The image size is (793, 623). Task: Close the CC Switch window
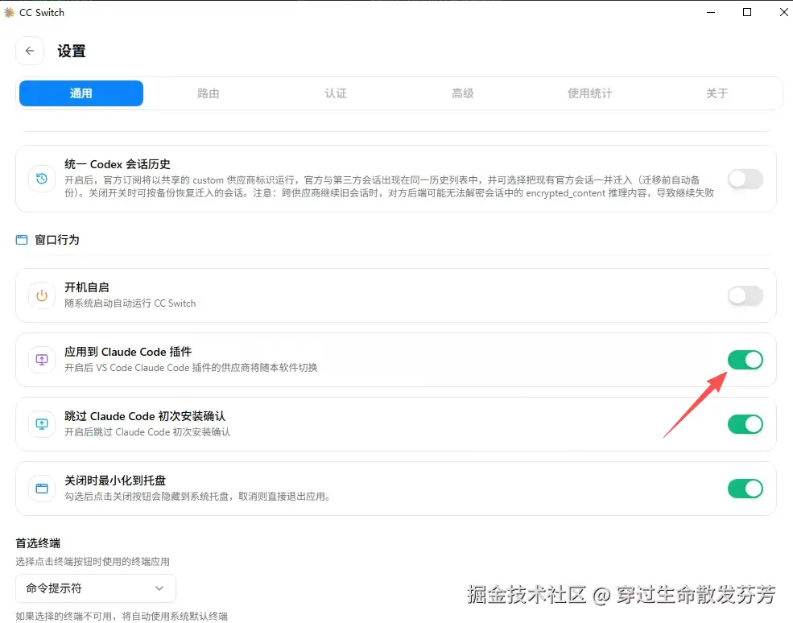[783, 12]
